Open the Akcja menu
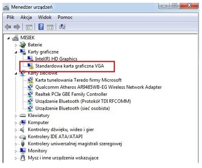Screen dimensions: 202x168 click(x=26, y=17)
